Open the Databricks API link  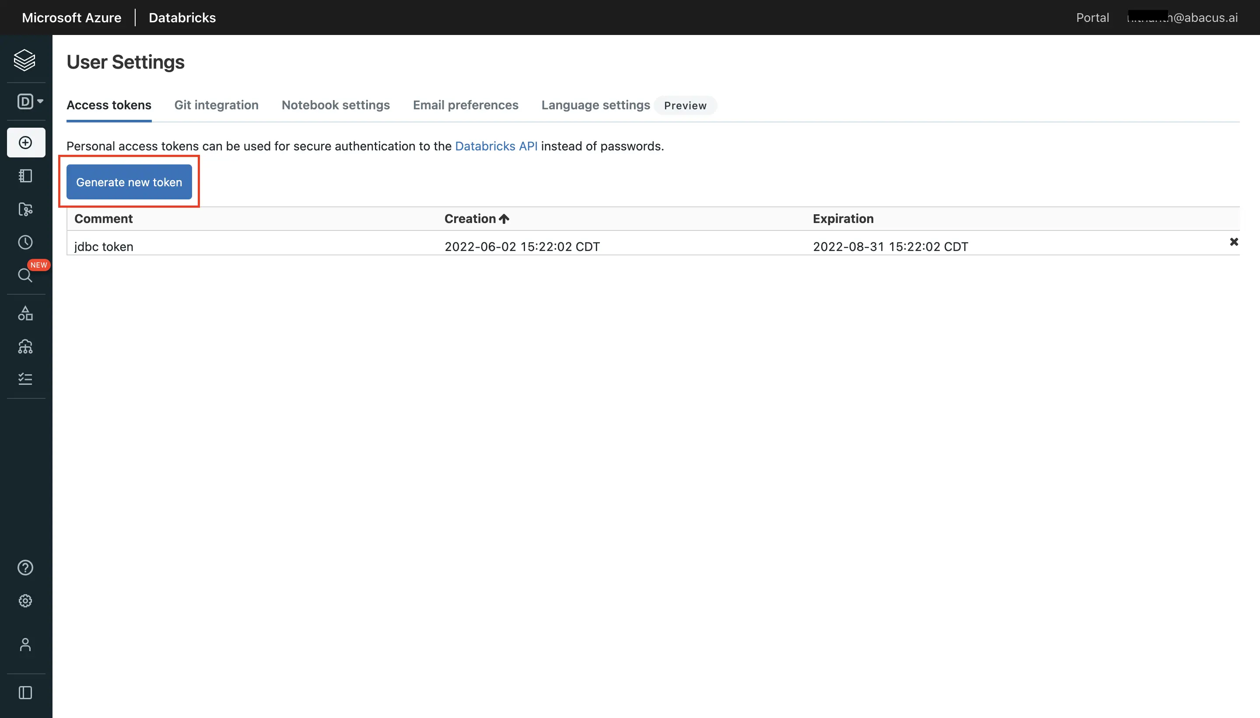coord(496,146)
